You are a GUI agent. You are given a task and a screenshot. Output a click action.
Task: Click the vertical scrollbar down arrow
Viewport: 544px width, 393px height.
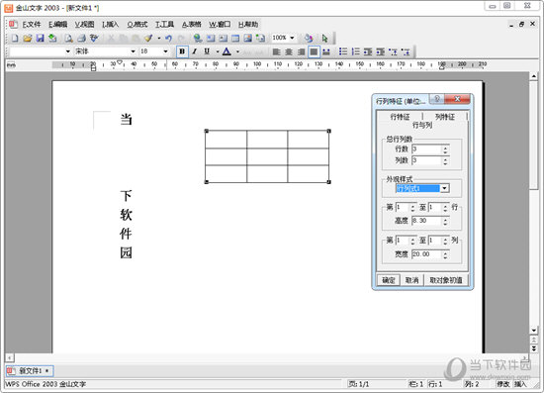[534, 330]
